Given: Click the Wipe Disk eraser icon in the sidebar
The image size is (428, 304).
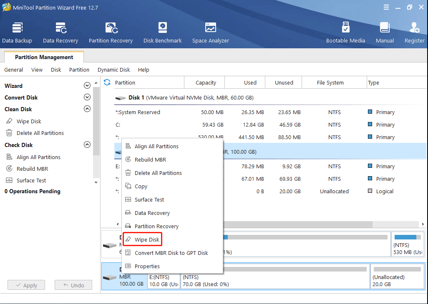Looking at the screenshot, I should [x=9, y=121].
